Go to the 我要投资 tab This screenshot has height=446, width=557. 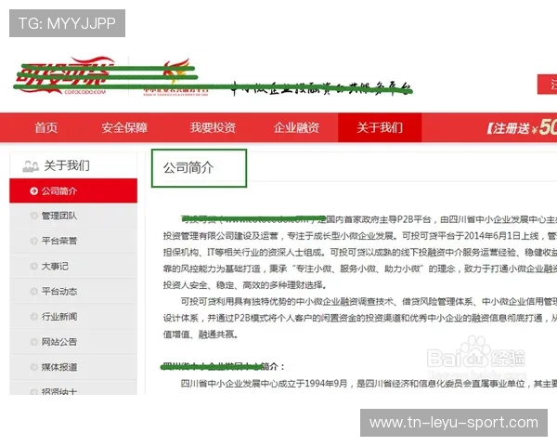(x=213, y=127)
